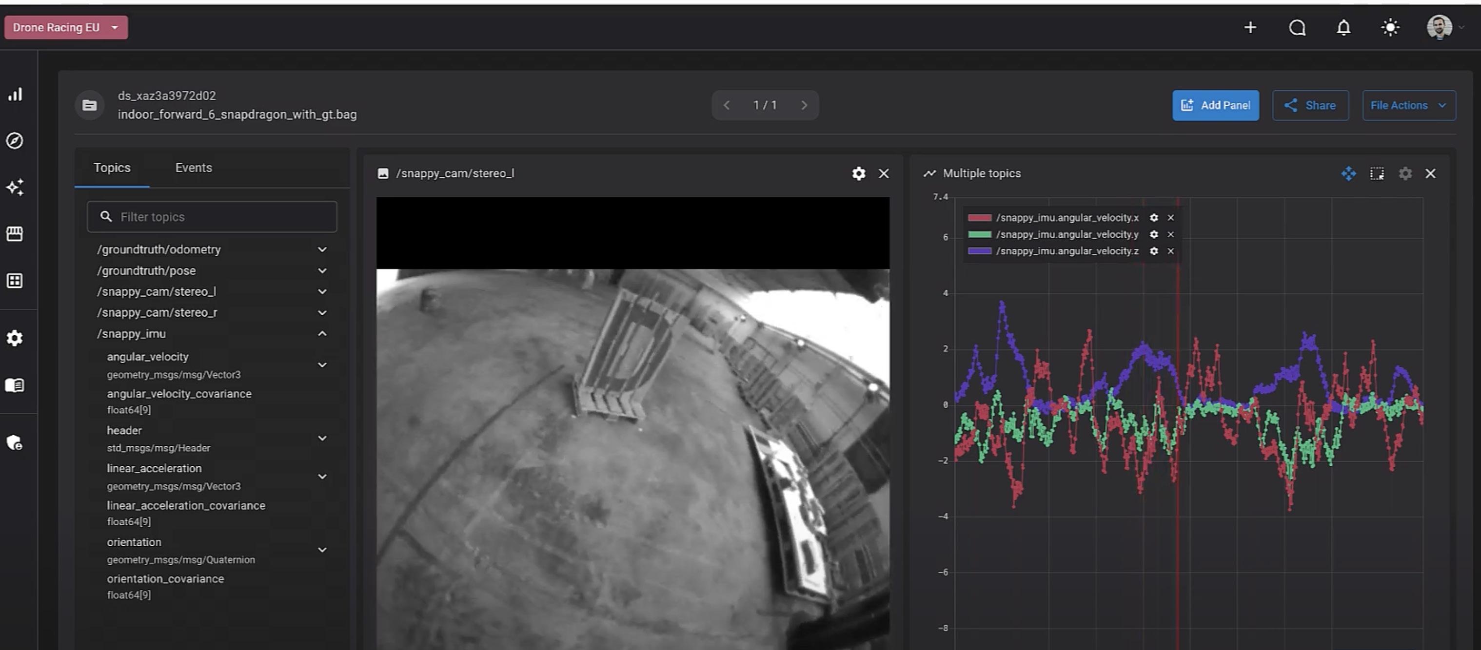
Task: Click the Add Panel button
Action: click(x=1215, y=105)
